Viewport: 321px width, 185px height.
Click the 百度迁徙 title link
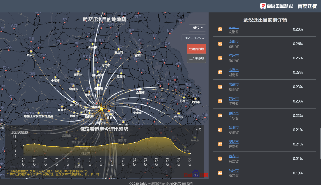307,6
